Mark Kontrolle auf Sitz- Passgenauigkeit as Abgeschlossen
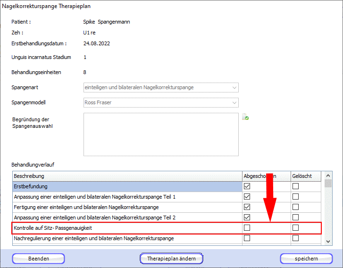The height and width of the screenshot is (268, 343). [x=247, y=228]
